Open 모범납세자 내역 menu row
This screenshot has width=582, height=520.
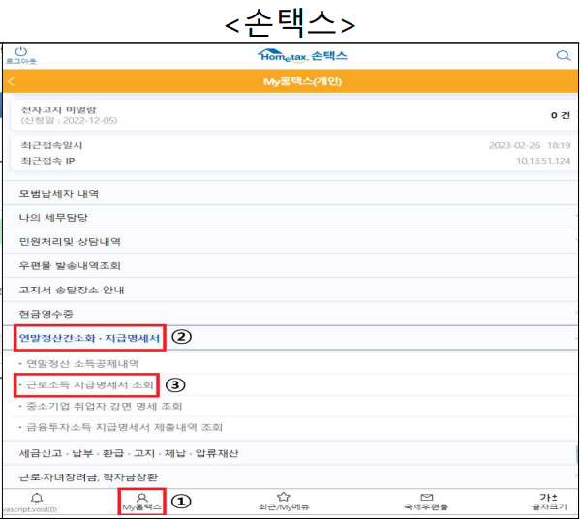click(291, 194)
